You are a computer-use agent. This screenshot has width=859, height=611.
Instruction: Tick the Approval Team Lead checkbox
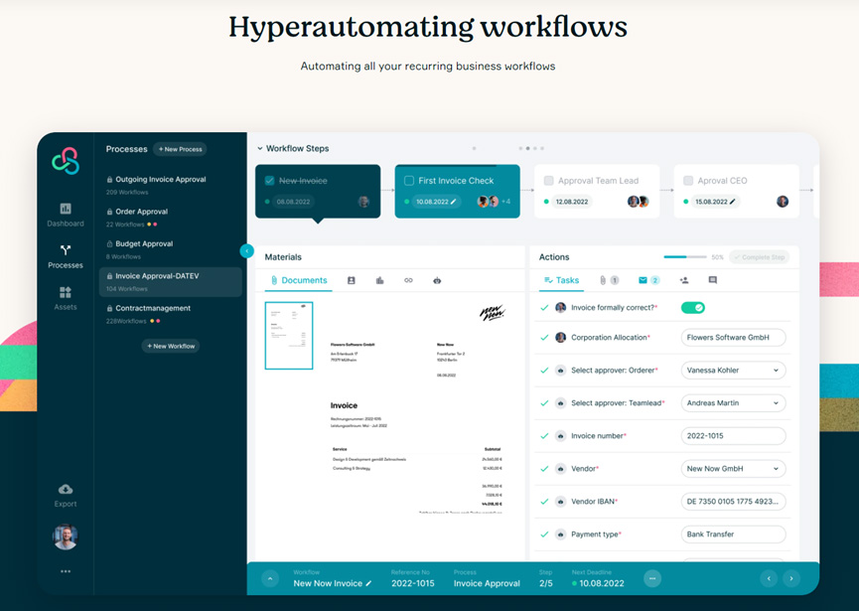548,181
